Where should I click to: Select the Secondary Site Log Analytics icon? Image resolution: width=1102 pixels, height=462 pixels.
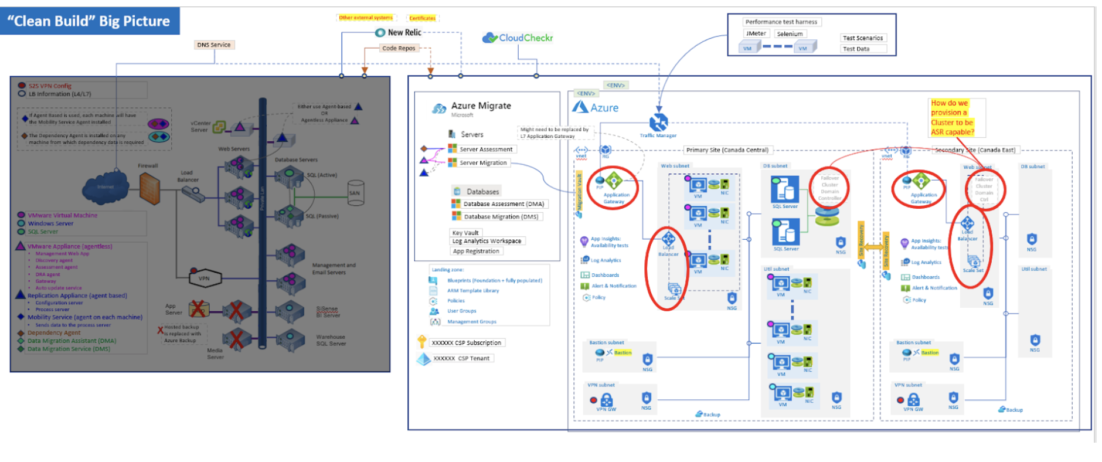[906, 262]
